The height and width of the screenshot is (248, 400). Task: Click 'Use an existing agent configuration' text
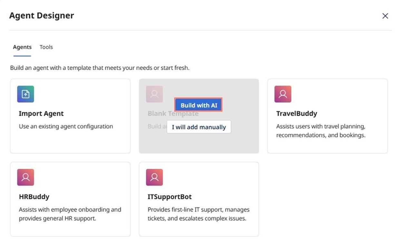[66, 126]
